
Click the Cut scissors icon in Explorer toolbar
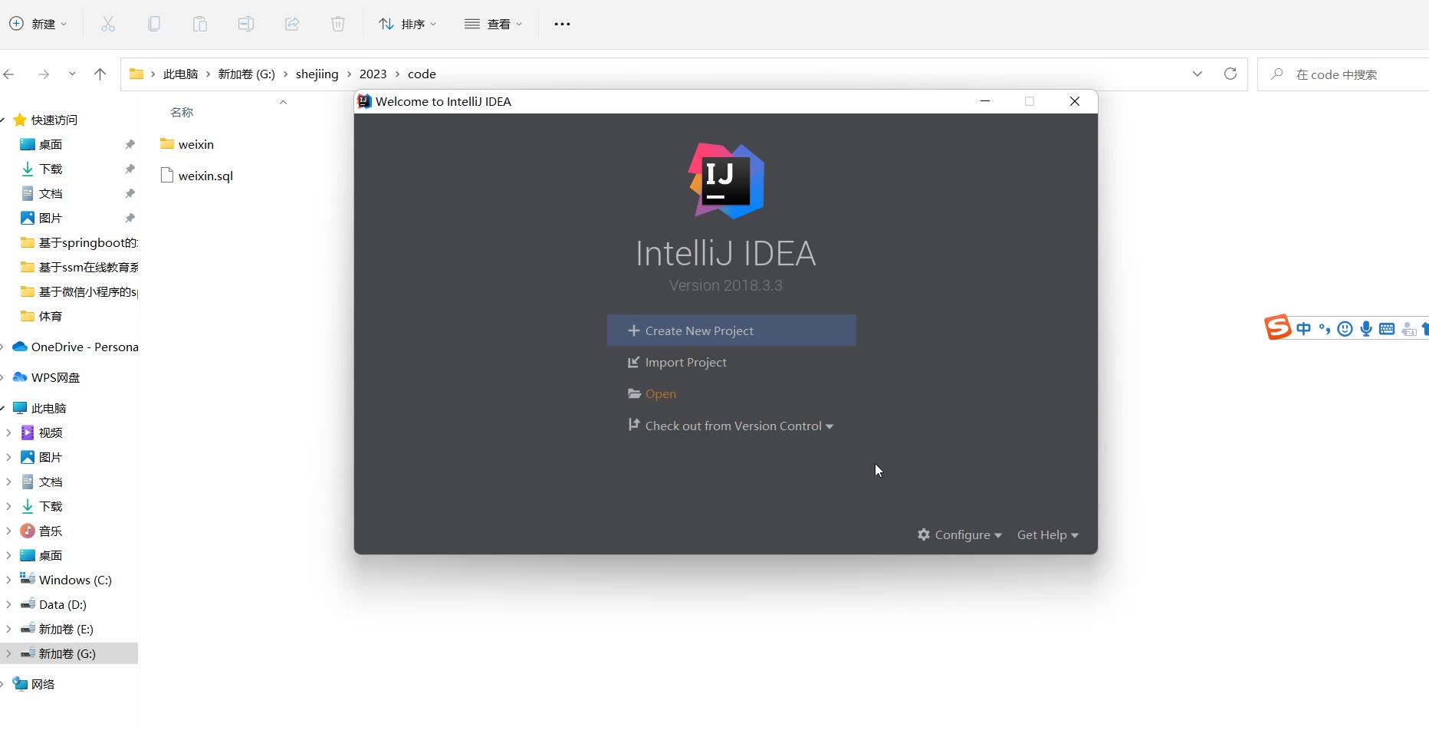[108, 24]
